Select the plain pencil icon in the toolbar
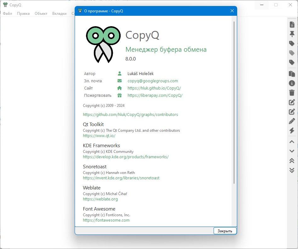The image size is (298, 249). click(x=292, y=121)
